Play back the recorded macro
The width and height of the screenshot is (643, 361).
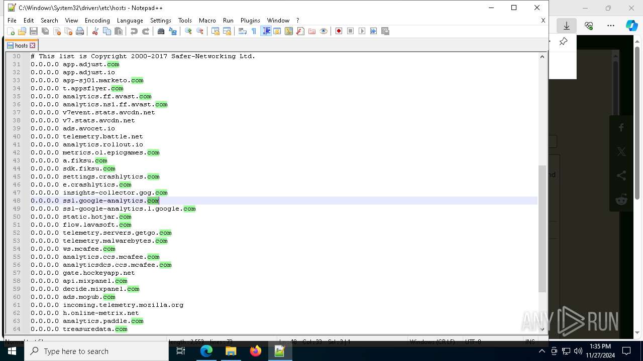click(362, 31)
